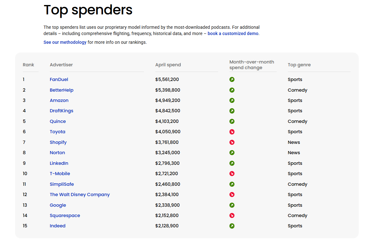375x248 pixels.
Task: Click the red spend-change icon for Walt Disney
Action: 232,195
